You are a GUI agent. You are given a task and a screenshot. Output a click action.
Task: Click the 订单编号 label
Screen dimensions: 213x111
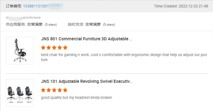click(x=14, y=6)
